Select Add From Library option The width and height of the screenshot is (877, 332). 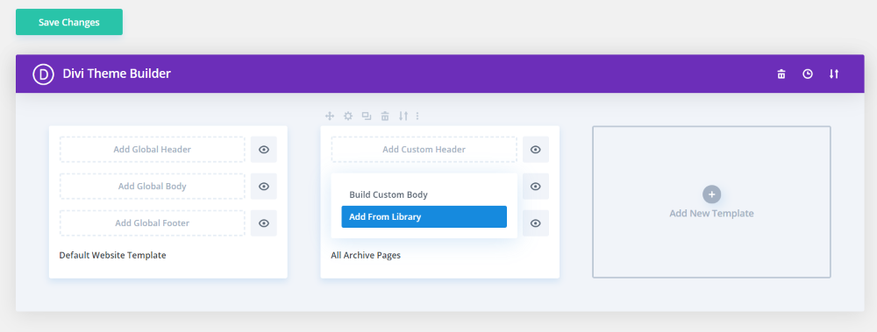pos(424,217)
